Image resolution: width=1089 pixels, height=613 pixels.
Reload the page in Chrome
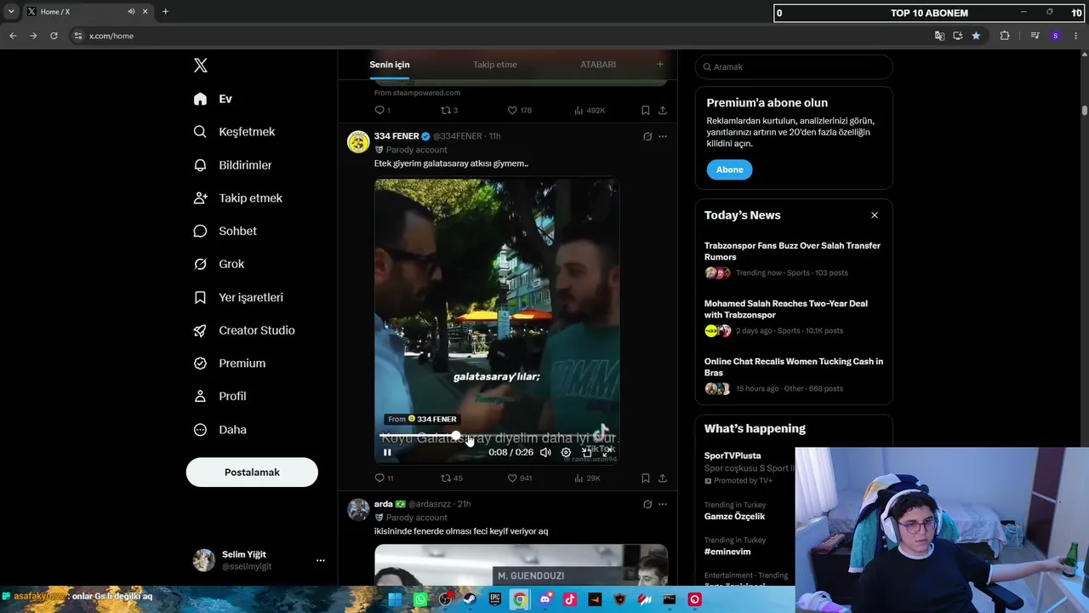pos(54,36)
